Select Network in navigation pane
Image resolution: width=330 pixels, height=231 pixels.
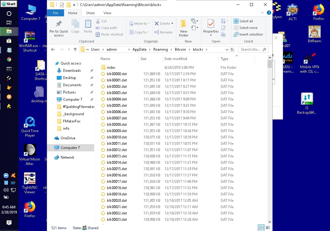click(x=67, y=157)
